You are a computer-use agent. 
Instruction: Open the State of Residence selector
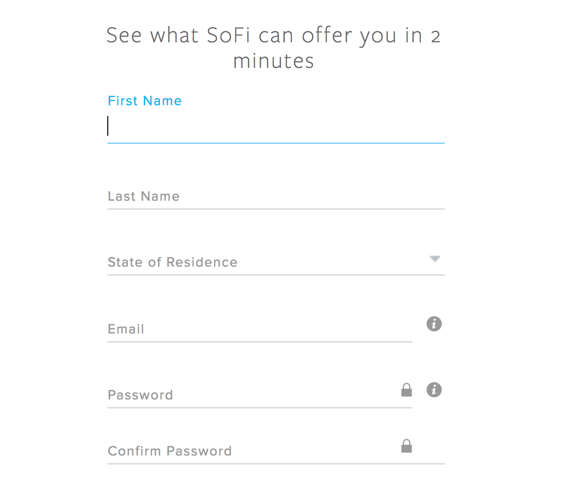pyautogui.click(x=276, y=262)
